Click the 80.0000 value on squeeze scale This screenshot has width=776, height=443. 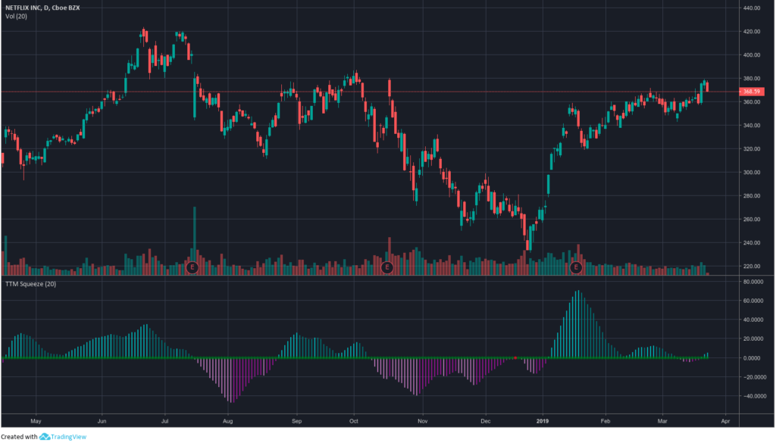pos(750,282)
